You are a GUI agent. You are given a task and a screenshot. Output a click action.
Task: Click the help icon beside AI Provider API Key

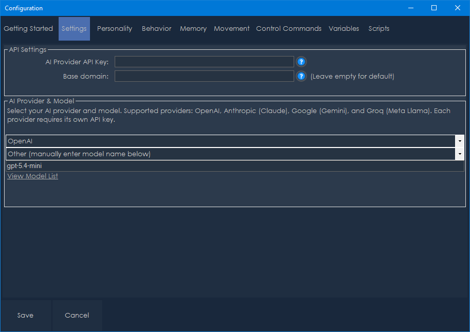click(x=301, y=62)
